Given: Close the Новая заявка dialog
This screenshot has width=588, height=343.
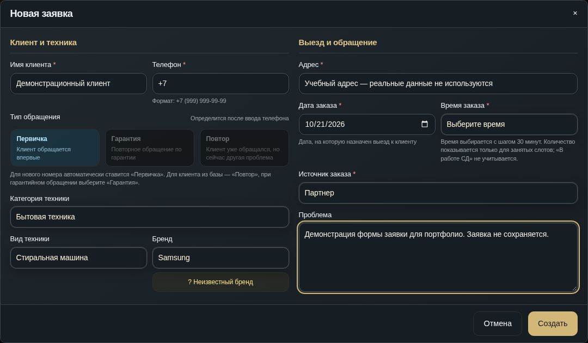Looking at the screenshot, I should [x=575, y=13].
